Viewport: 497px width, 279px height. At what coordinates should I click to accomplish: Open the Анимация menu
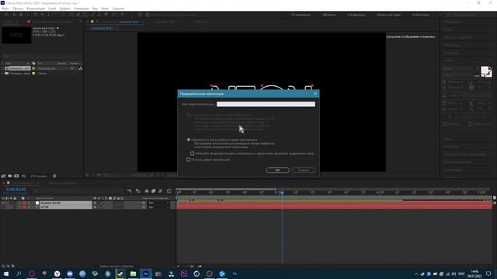pos(82,9)
